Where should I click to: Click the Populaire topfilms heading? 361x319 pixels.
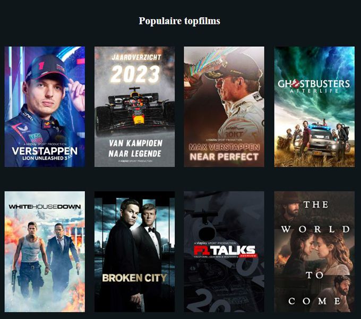(x=179, y=21)
